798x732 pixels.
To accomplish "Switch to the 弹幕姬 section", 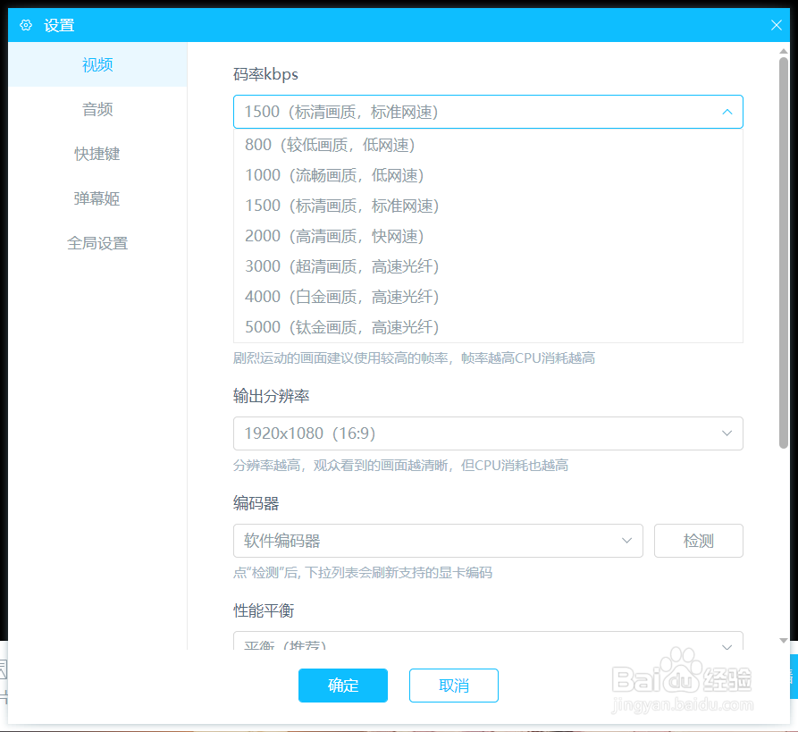I will [97, 198].
